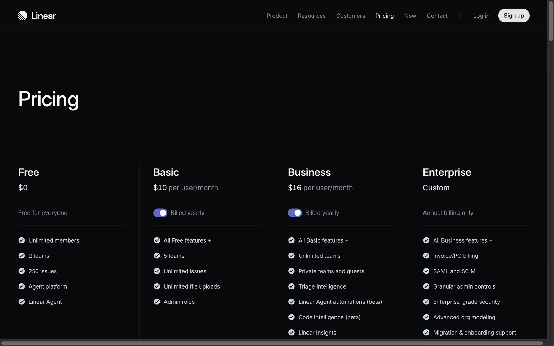Screen dimensions: 554x346
Task: Click the Linear logo icon
Action: click(23, 16)
